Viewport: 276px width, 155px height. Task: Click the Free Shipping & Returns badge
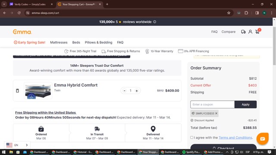[x=121, y=51]
